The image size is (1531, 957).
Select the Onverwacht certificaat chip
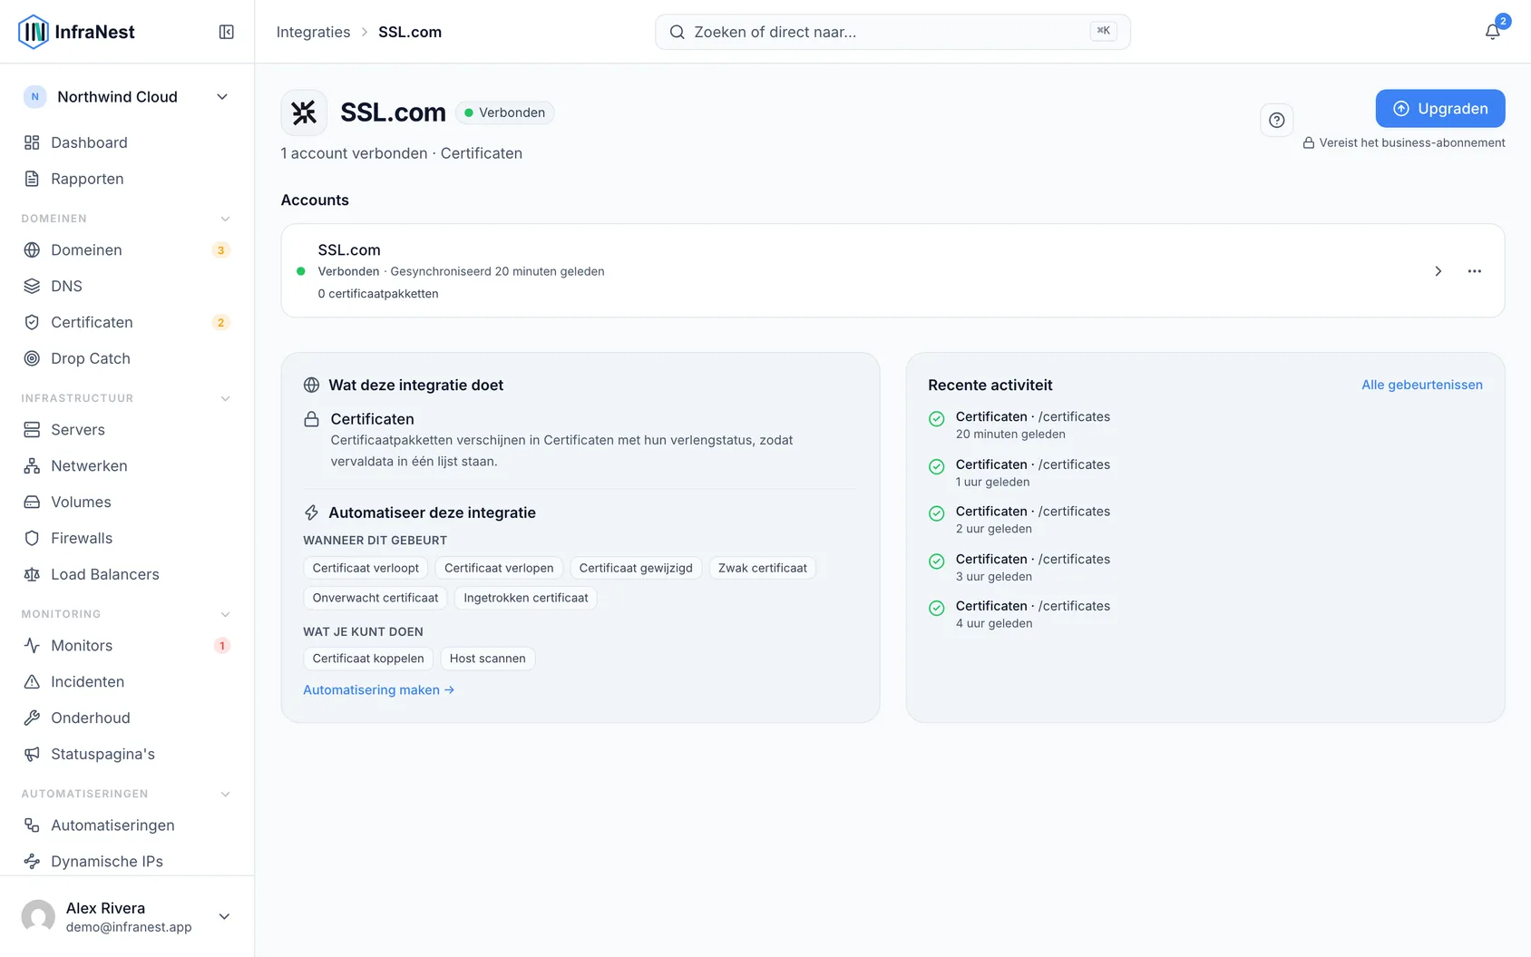[375, 598]
